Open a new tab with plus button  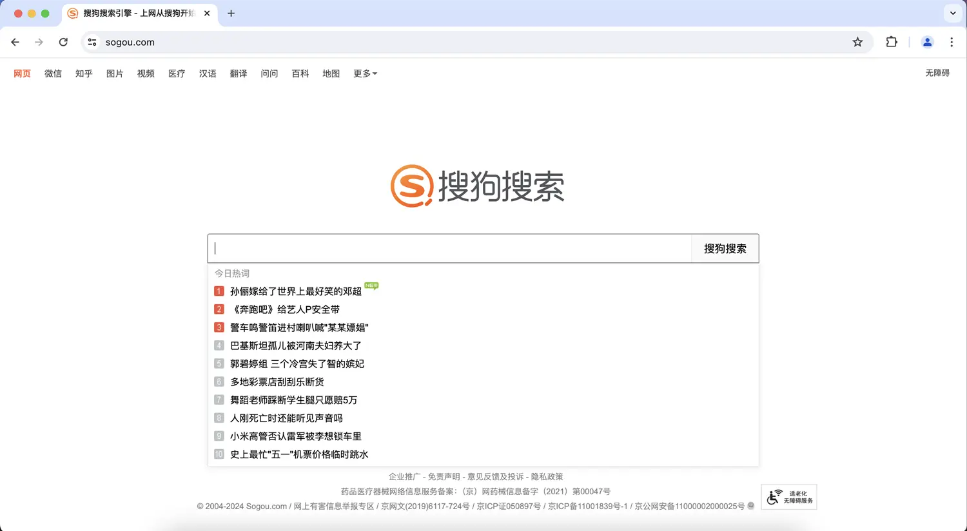click(231, 13)
